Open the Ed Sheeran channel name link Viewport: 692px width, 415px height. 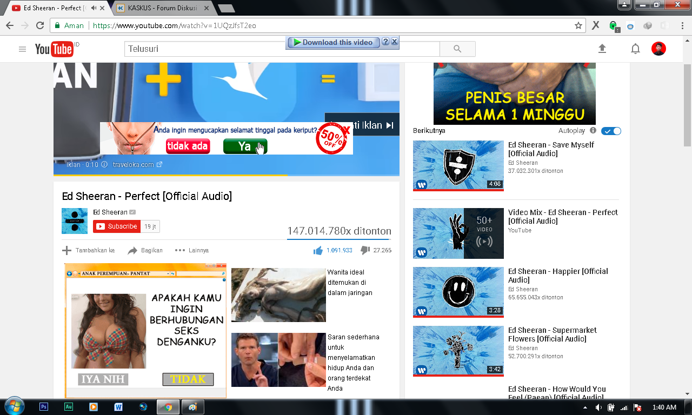coord(110,212)
